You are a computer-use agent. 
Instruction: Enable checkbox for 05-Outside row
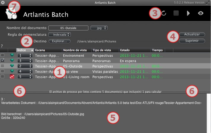(2, 66)
